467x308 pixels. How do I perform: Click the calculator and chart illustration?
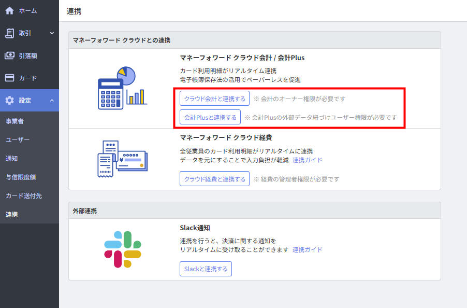click(123, 88)
